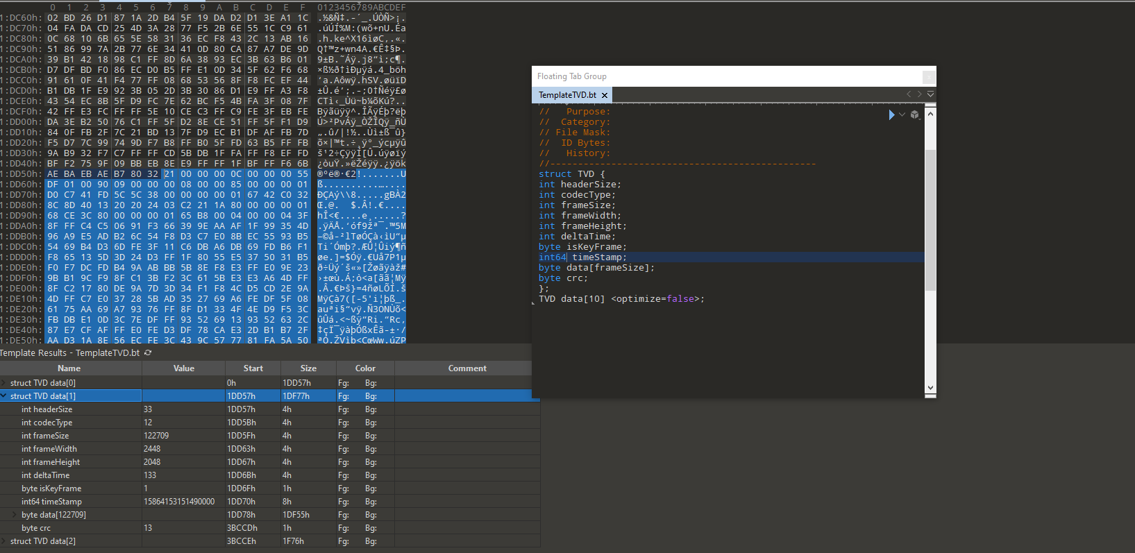Close the Floating Tab Group window
Viewport: 1135px width, 553px height.
tap(928, 76)
